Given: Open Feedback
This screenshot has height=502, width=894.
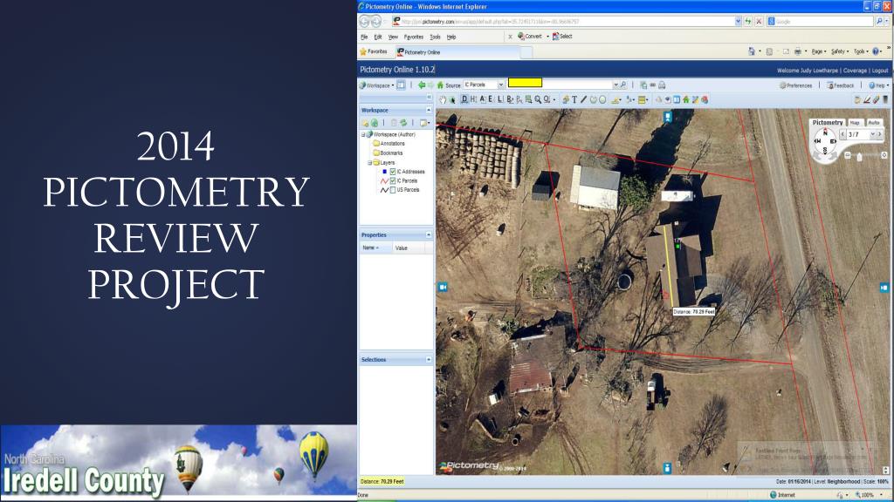Looking at the screenshot, I should (841, 85).
